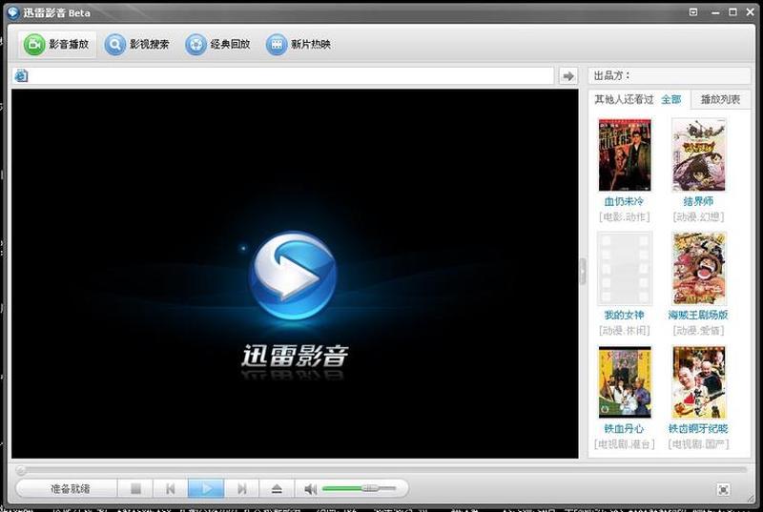Screen dimensions: 763x512
Task: Open the 铁血丹心 poster
Action: 625,382
